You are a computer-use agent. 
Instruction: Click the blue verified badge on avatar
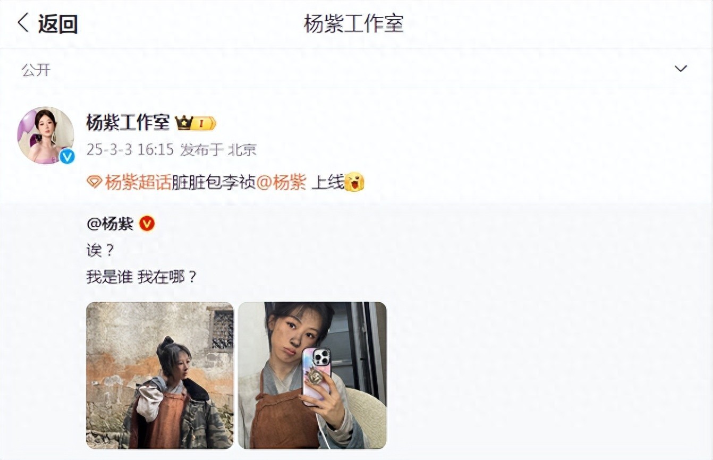[66, 156]
